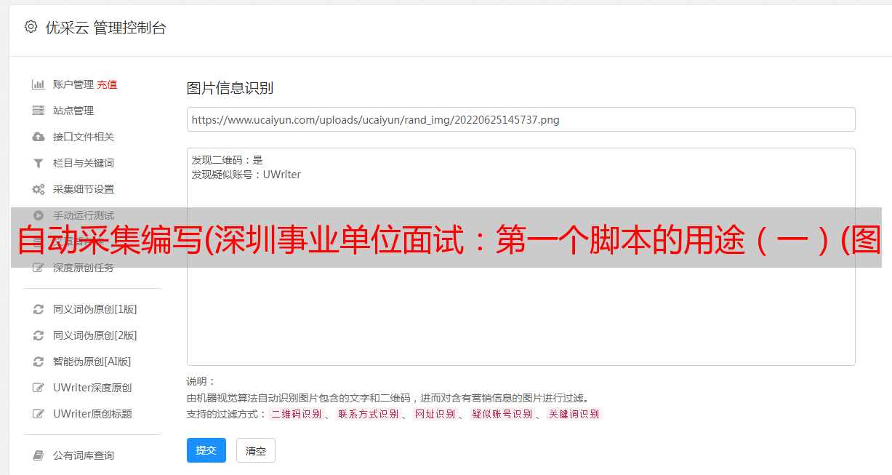Open UWriter深度原创 in sidebar
Screen dimensions: 892x475
(92, 388)
